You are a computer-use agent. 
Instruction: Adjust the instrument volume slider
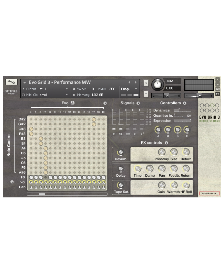[199, 96]
